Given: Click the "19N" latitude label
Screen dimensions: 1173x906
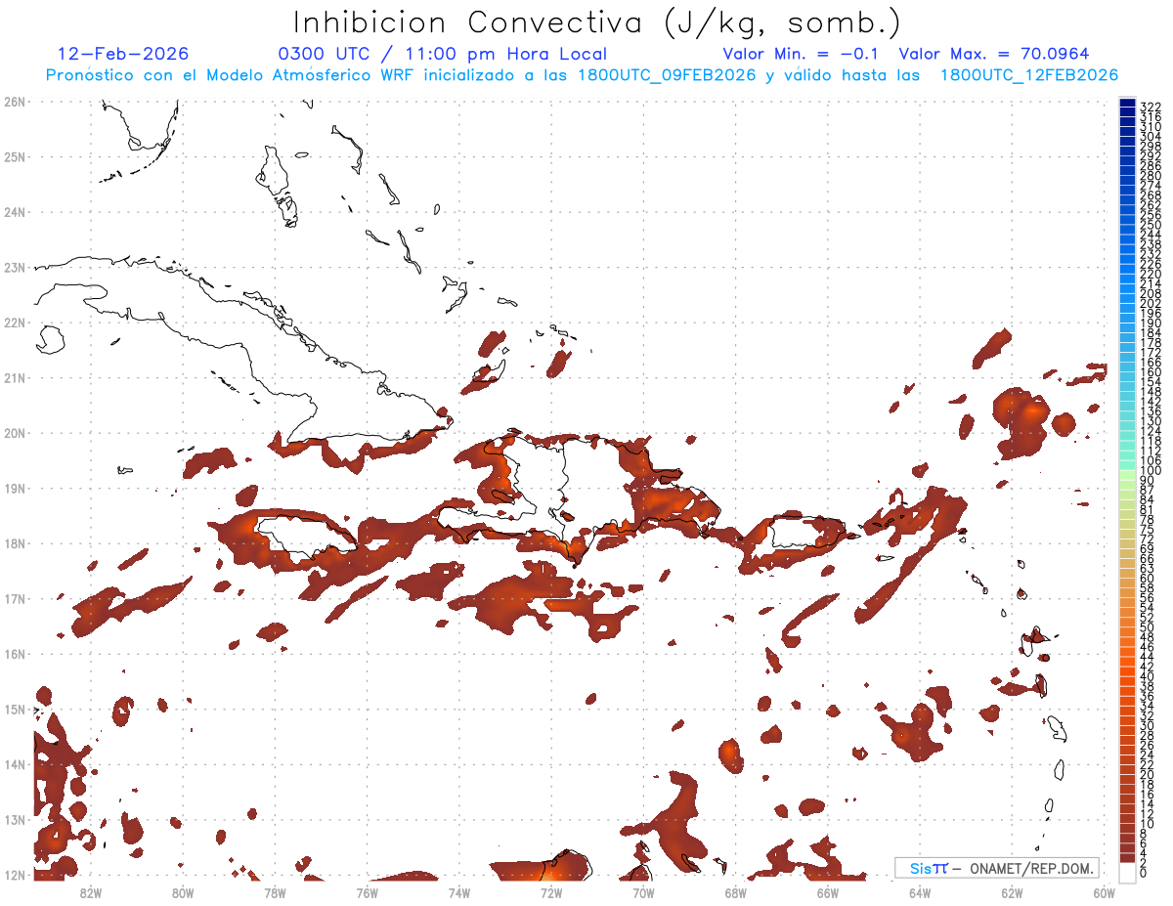Looking at the screenshot, I should [15, 488].
